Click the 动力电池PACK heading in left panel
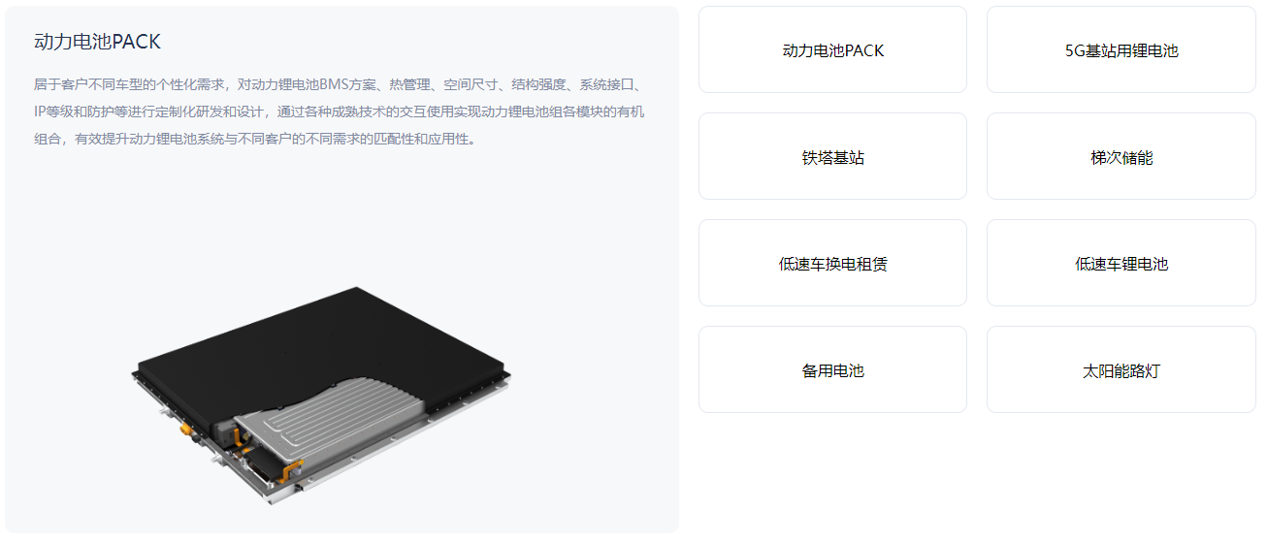The height and width of the screenshot is (542, 1267). coord(97,42)
